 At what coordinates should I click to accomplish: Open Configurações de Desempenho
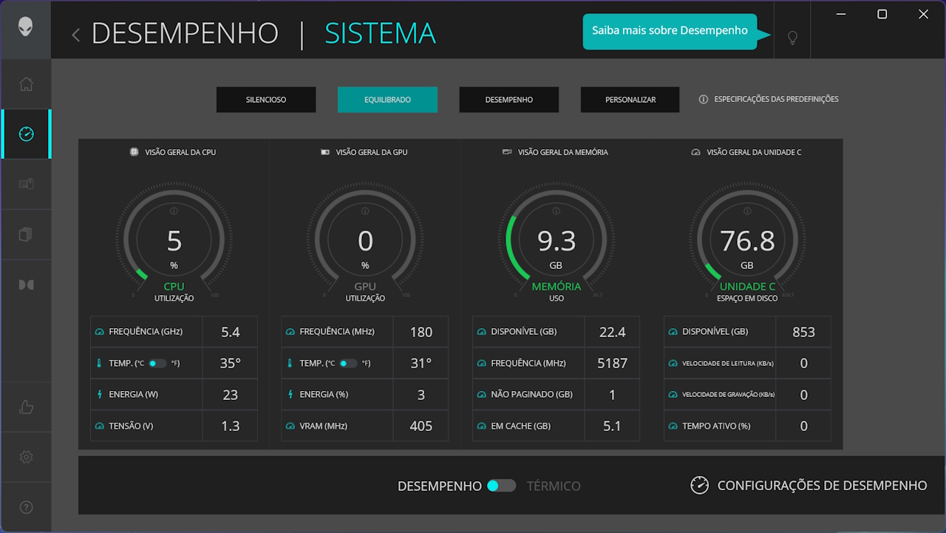coord(808,486)
